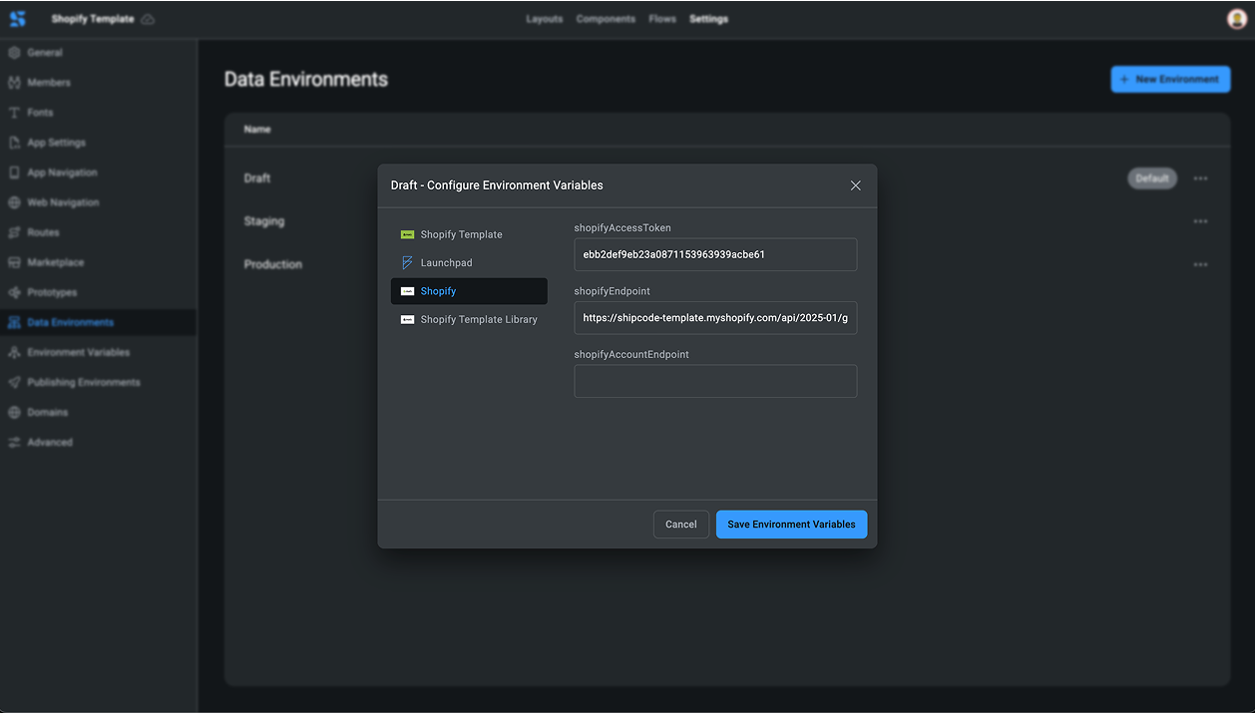
Task: Open the Production row three-dots menu
Action: [1200, 264]
